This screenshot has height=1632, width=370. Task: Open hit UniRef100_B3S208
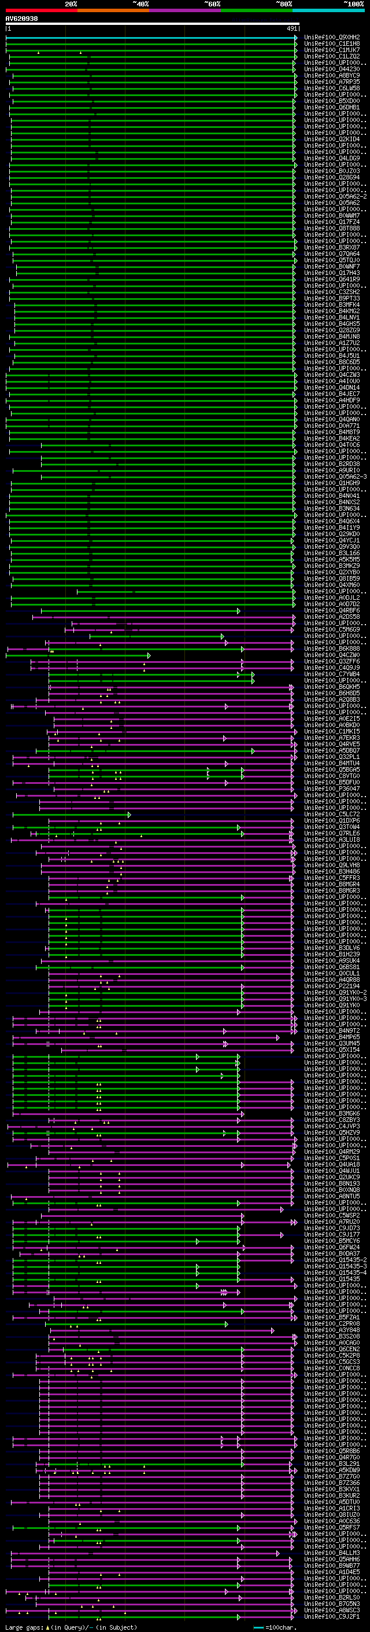coord(332,1336)
